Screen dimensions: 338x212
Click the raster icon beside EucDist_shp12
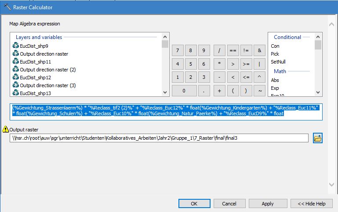click(16, 78)
